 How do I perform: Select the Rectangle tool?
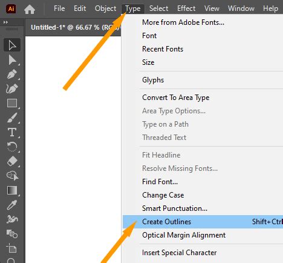12,103
